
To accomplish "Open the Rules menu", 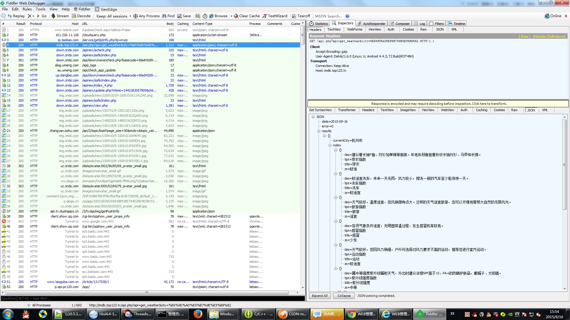I will pos(27,9).
